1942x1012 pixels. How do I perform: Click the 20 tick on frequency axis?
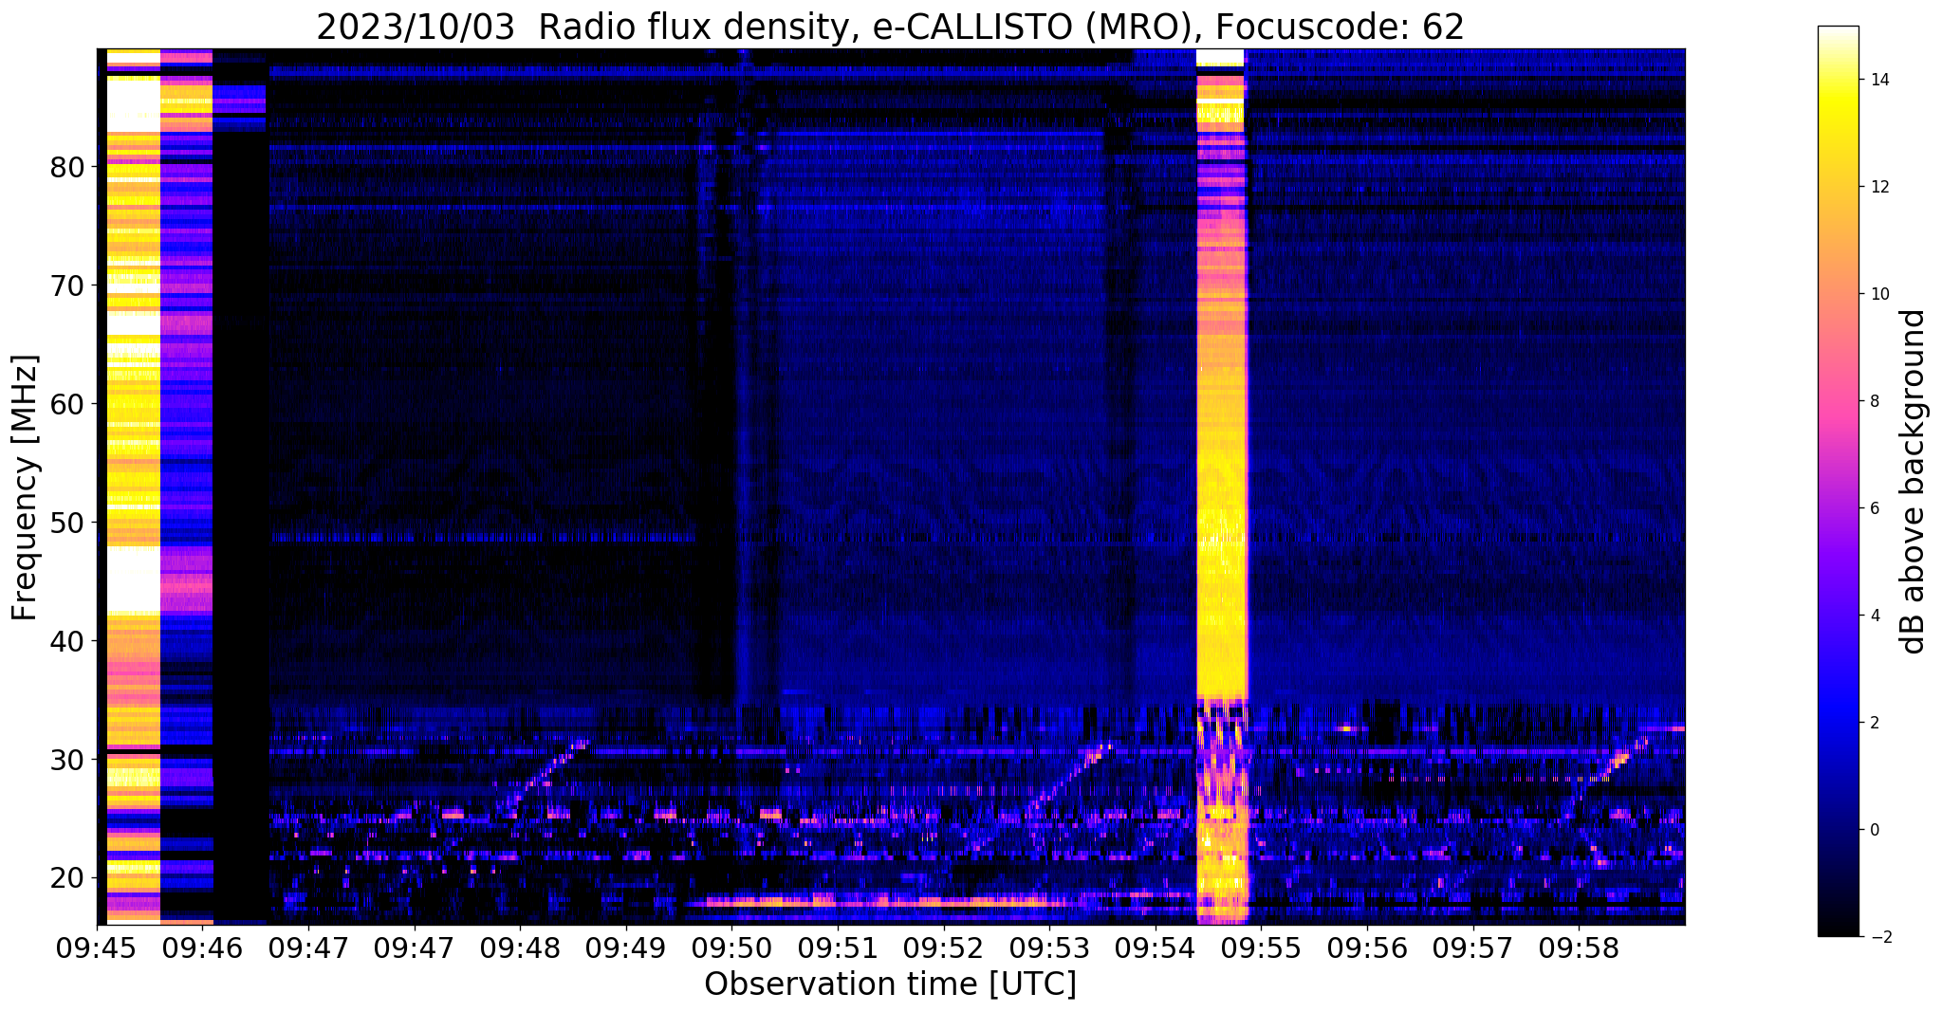67,879
